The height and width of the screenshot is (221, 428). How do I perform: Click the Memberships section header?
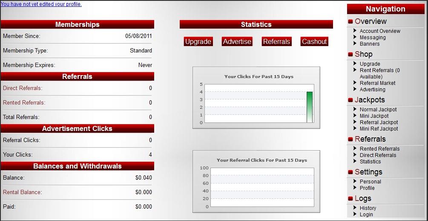78,24
